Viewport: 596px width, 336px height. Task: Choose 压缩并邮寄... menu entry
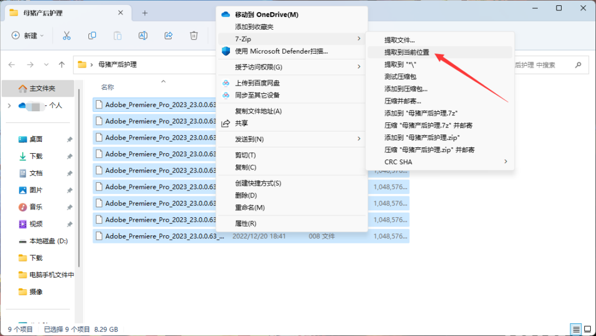pyautogui.click(x=440, y=101)
